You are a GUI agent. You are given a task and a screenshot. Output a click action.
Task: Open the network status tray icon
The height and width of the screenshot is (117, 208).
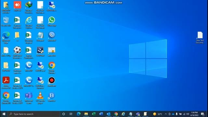184,114
